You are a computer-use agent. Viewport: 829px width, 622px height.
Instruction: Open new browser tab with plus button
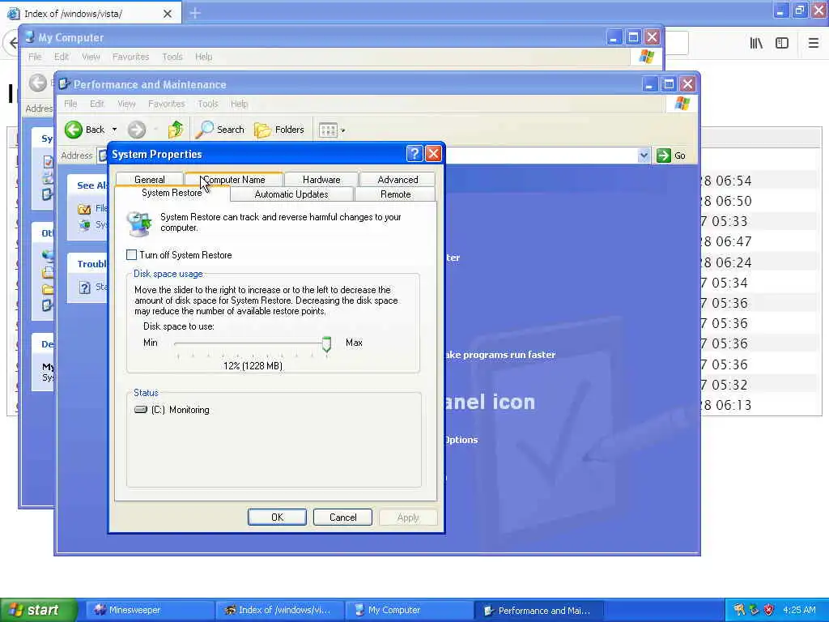195,13
